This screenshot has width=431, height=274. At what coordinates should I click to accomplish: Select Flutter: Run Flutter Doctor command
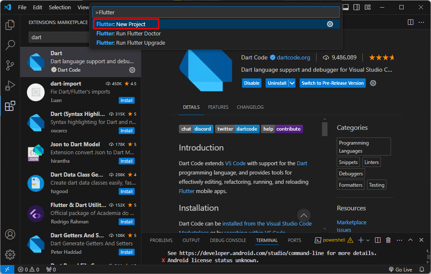point(216,34)
